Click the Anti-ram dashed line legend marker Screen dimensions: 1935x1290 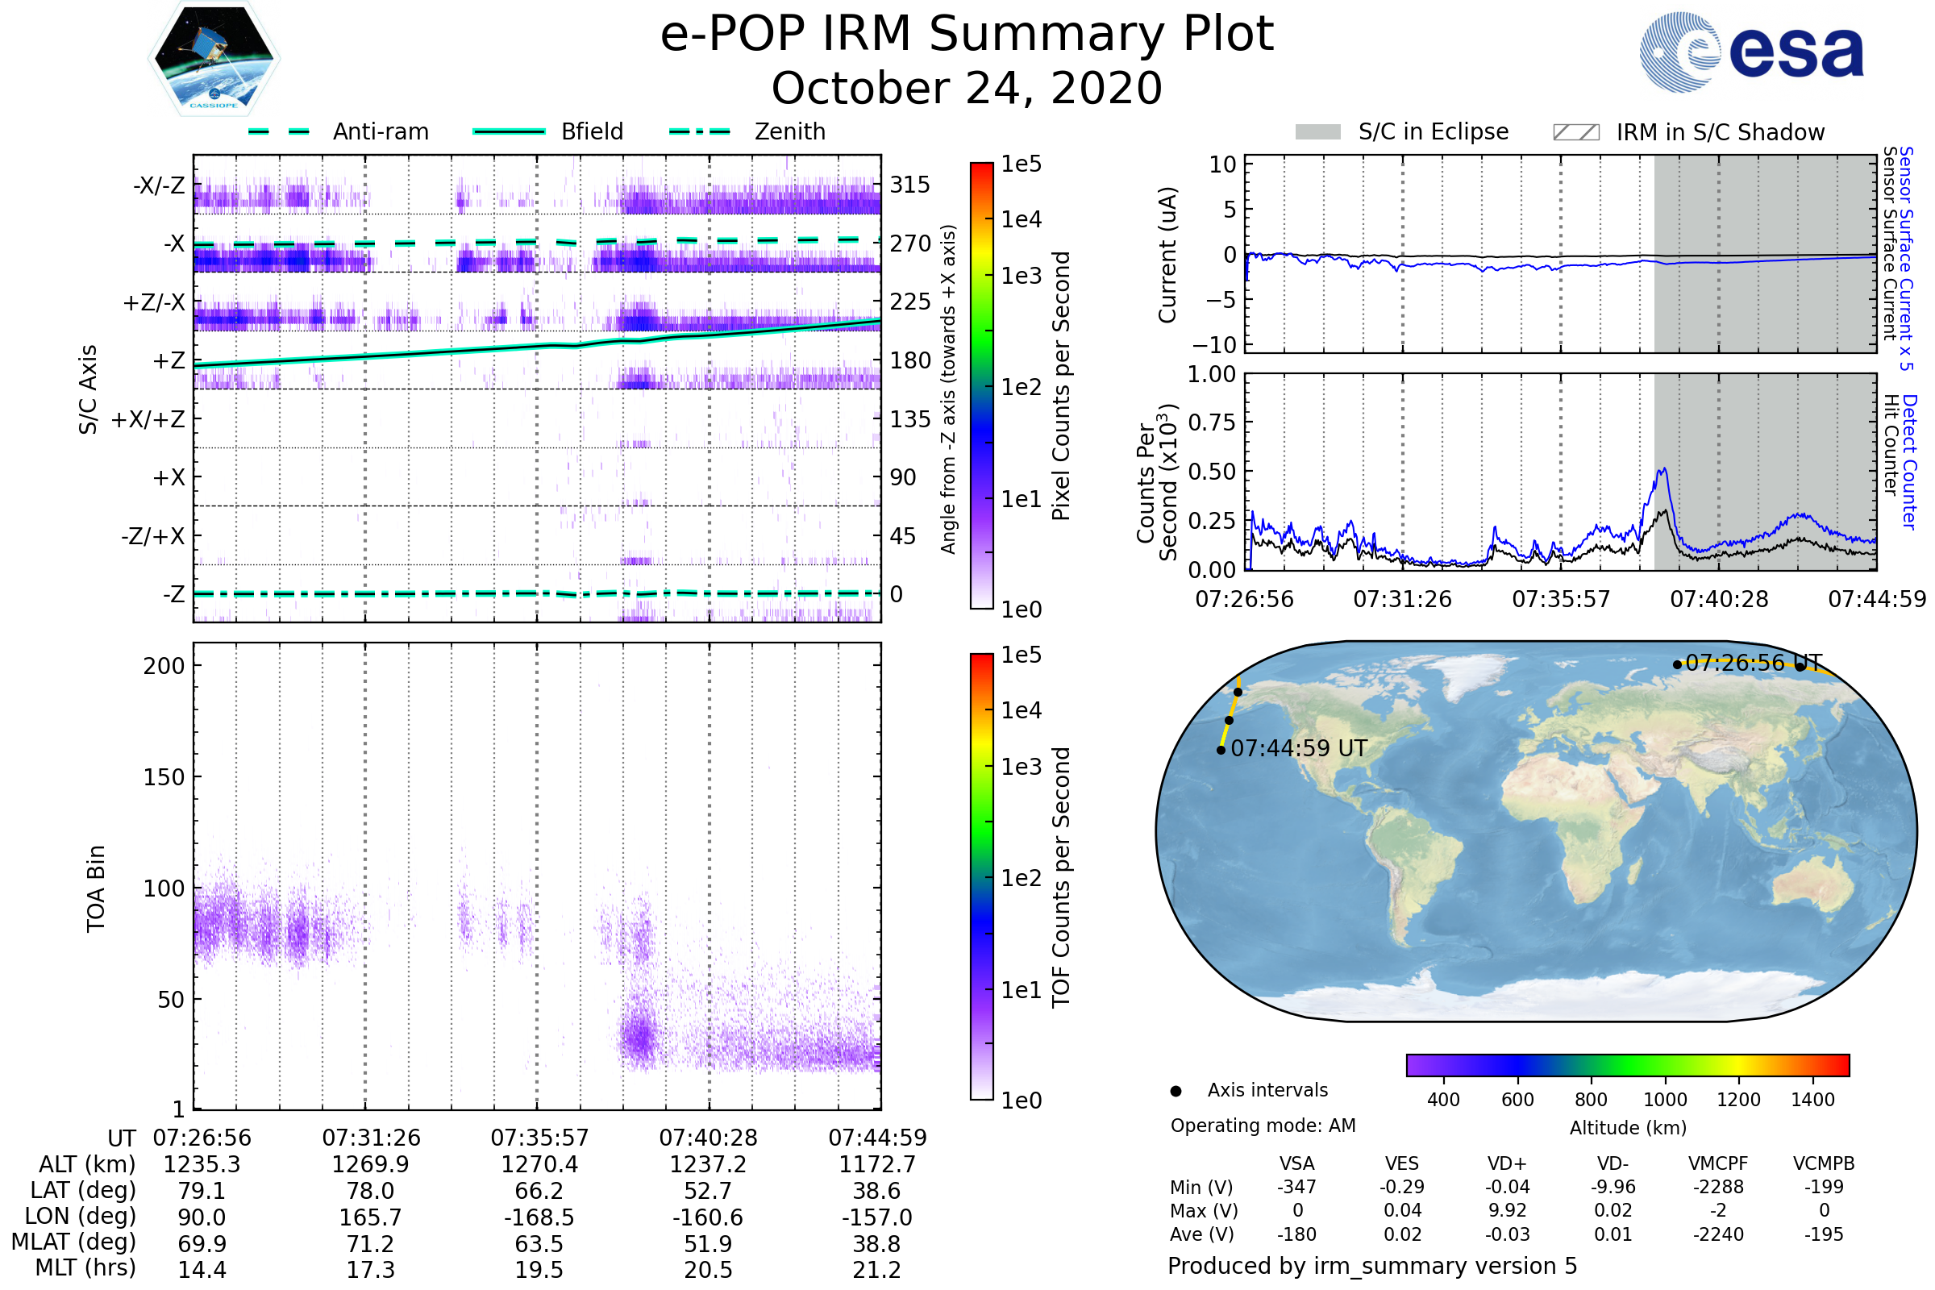[279, 131]
